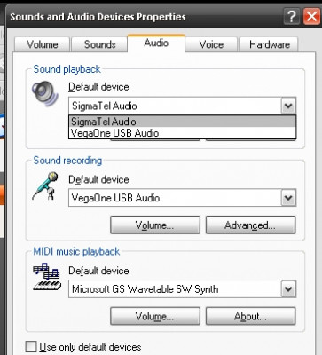The image size is (322, 355).
Task: Click the speaker icon in Sound playback
Action: (45, 93)
